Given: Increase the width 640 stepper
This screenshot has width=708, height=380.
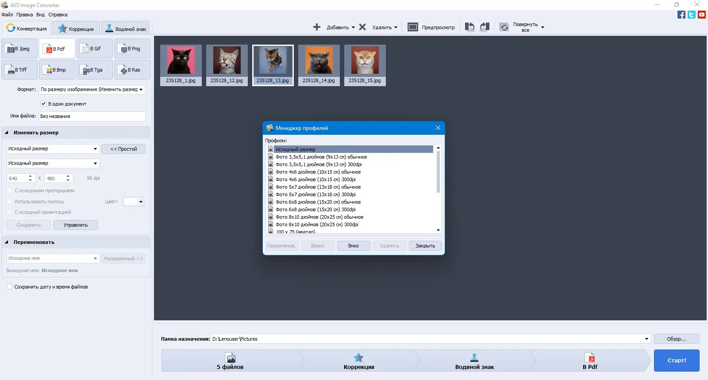Looking at the screenshot, I should (x=30, y=176).
